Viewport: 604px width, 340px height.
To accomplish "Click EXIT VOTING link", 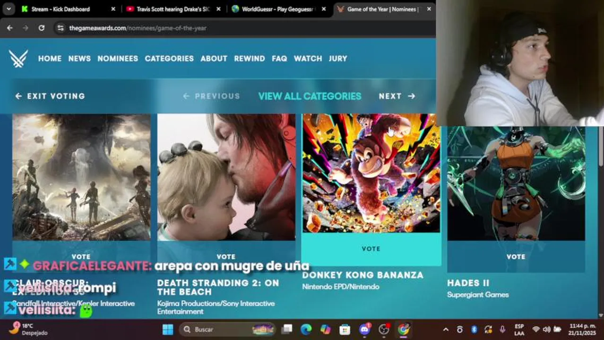I will 50,96.
